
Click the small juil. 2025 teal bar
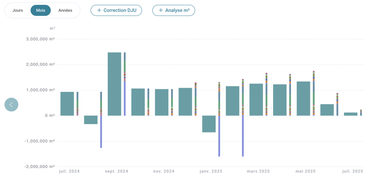351,114
